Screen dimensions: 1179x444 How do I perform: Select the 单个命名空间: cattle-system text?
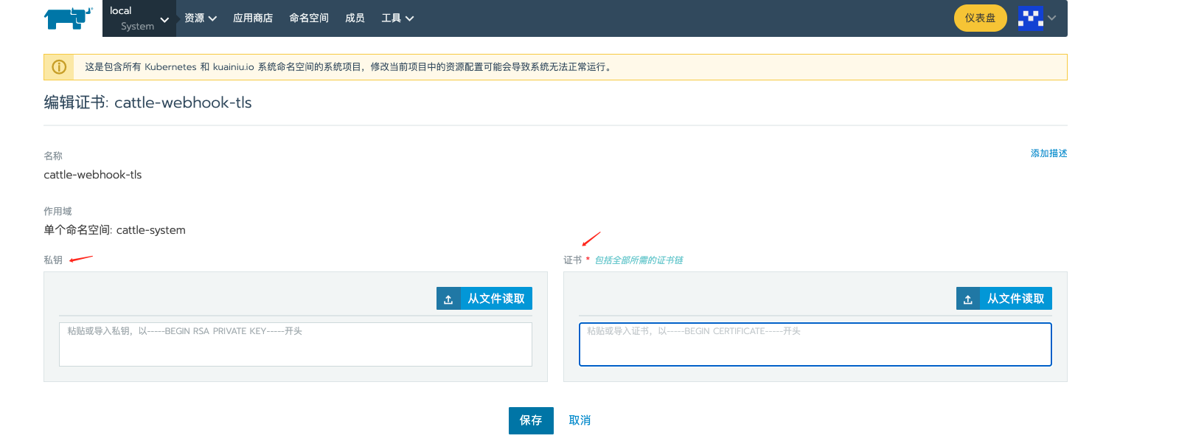coord(114,230)
